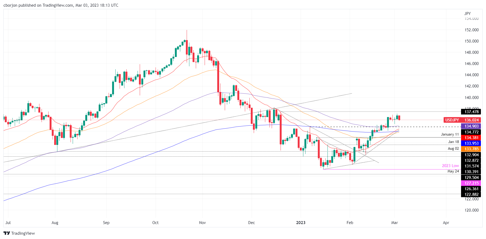
Task: Click the JPY currency label
Action: tap(467, 13)
